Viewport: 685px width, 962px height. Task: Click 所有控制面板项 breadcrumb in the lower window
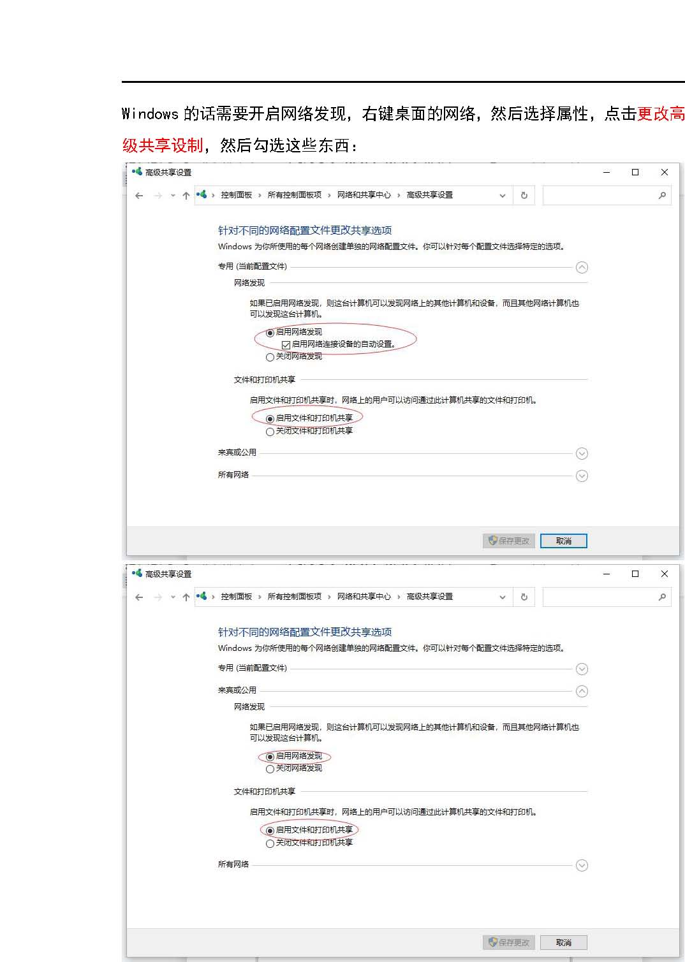[x=295, y=597]
